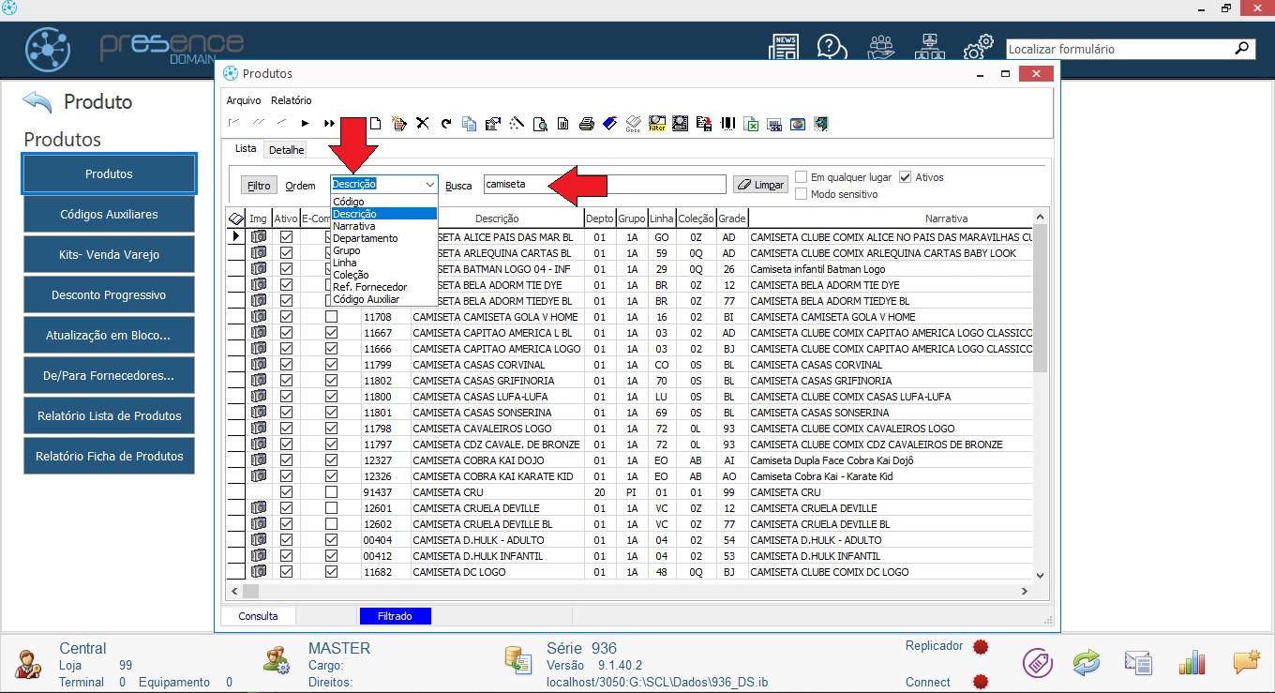Open the Filter icon in the toolbar
The image size is (1275, 693).
(656, 124)
